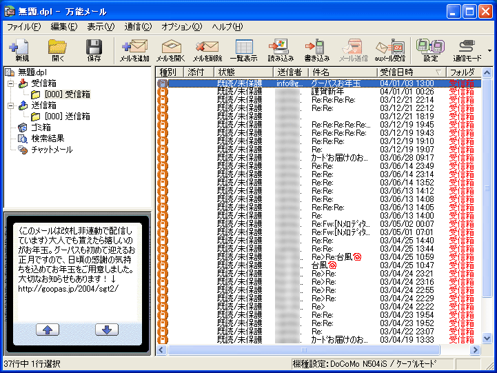Click the 保存 (Save) floppy disk icon
497x373 pixels.
(94, 50)
